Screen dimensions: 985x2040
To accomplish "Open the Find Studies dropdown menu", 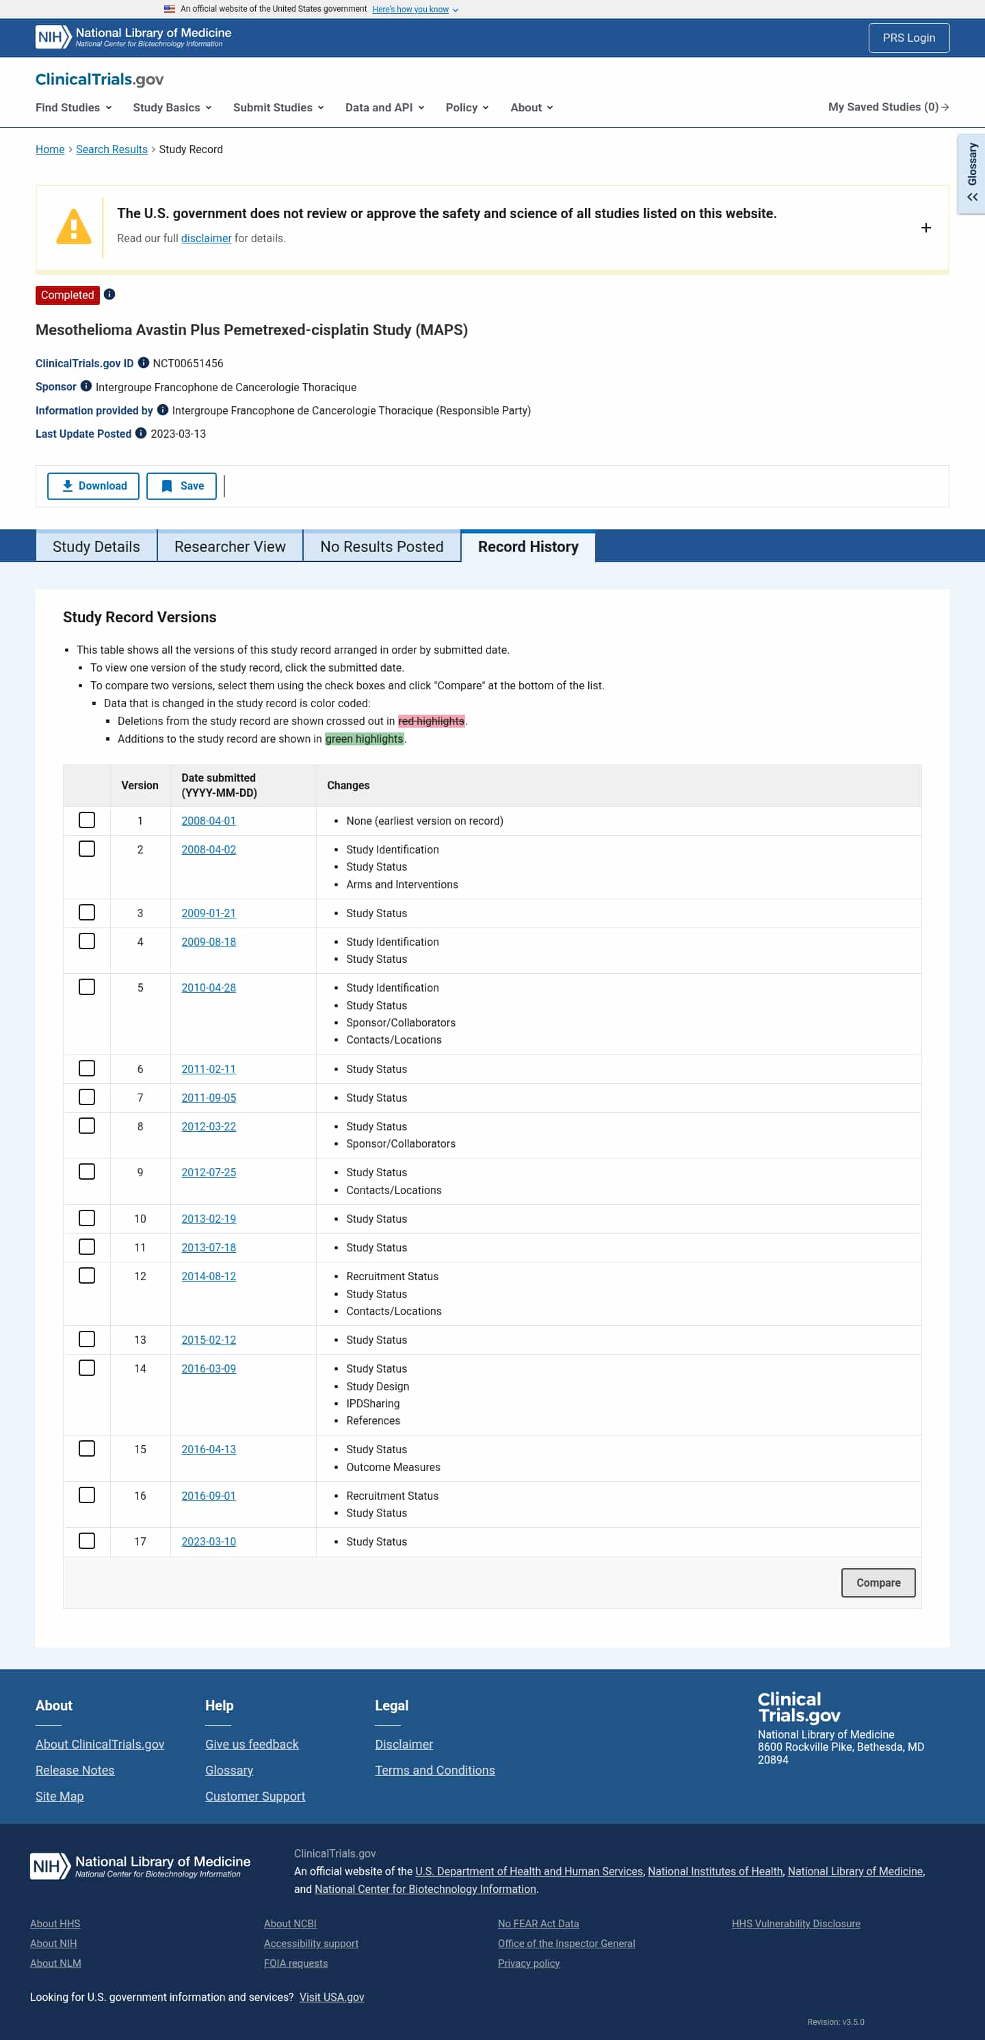I will (x=74, y=107).
